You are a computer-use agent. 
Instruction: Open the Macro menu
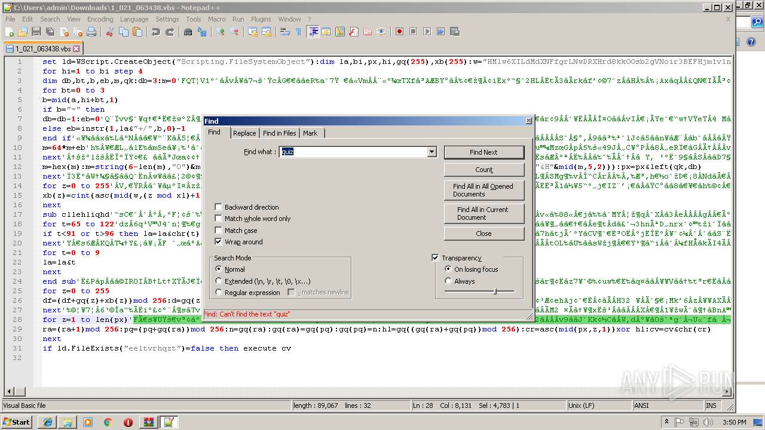pos(216,19)
